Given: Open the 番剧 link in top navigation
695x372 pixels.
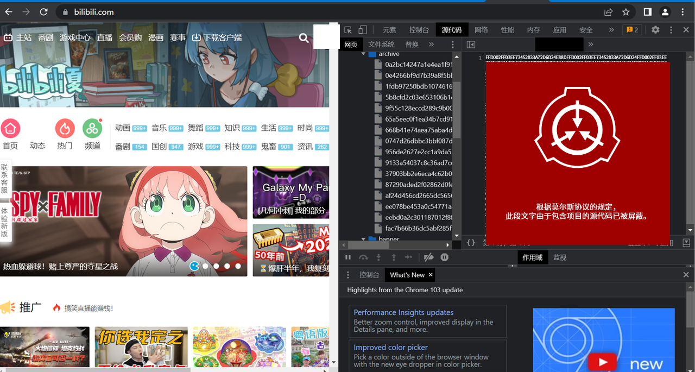Looking at the screenshot, I should point(46,37).
